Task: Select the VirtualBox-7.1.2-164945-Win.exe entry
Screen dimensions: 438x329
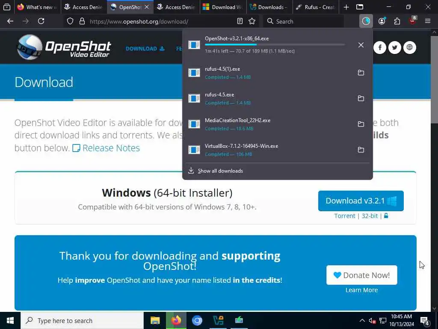Action: (277, 150)
